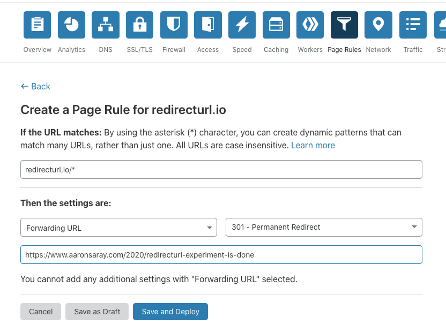
Task: Select the Caching tab label
Action: pyautogui.click(x=276, y=50)
